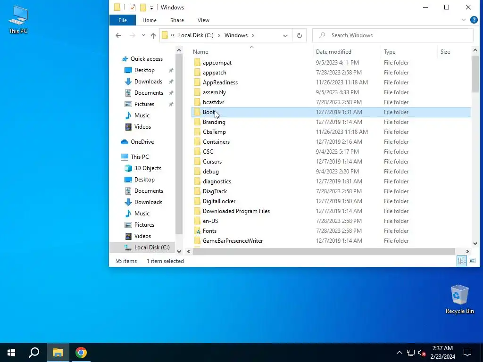Sort by the Name column header
The width and height of the screenshot is (483, 362).
coord(252,52)
